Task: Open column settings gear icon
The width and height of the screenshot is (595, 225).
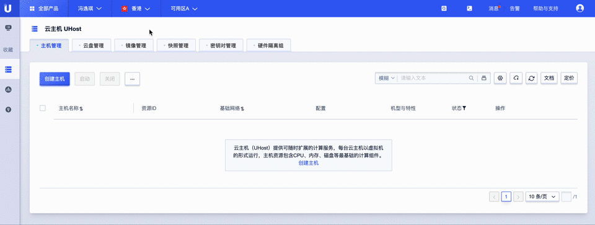Action: tap(500, 78)
